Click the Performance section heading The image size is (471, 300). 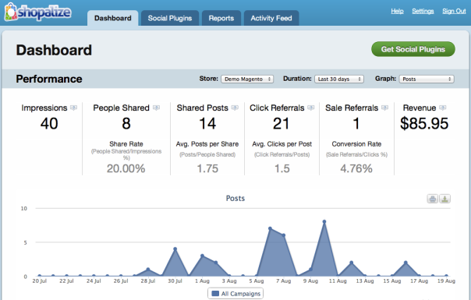(49, 79)
